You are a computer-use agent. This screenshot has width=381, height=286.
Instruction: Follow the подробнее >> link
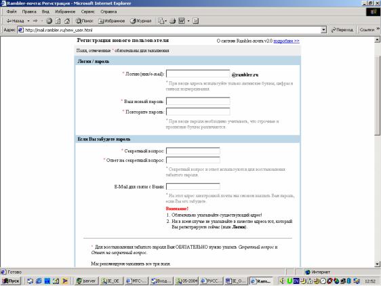[x=286, y=41]
